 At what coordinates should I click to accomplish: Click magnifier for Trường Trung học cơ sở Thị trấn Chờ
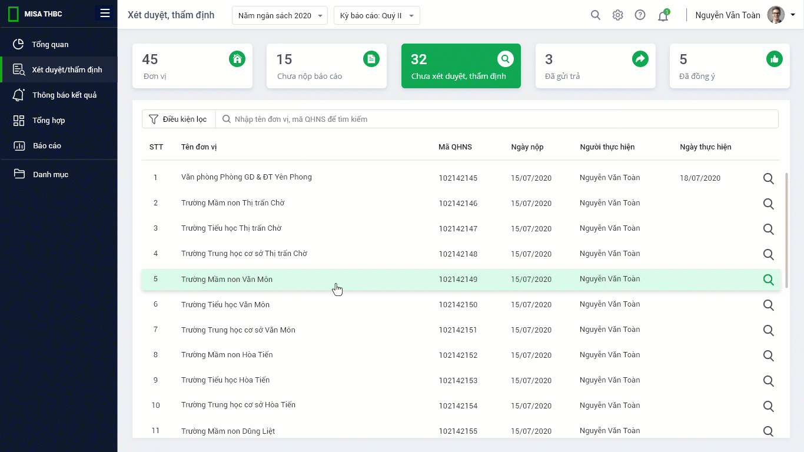(768, 254)
